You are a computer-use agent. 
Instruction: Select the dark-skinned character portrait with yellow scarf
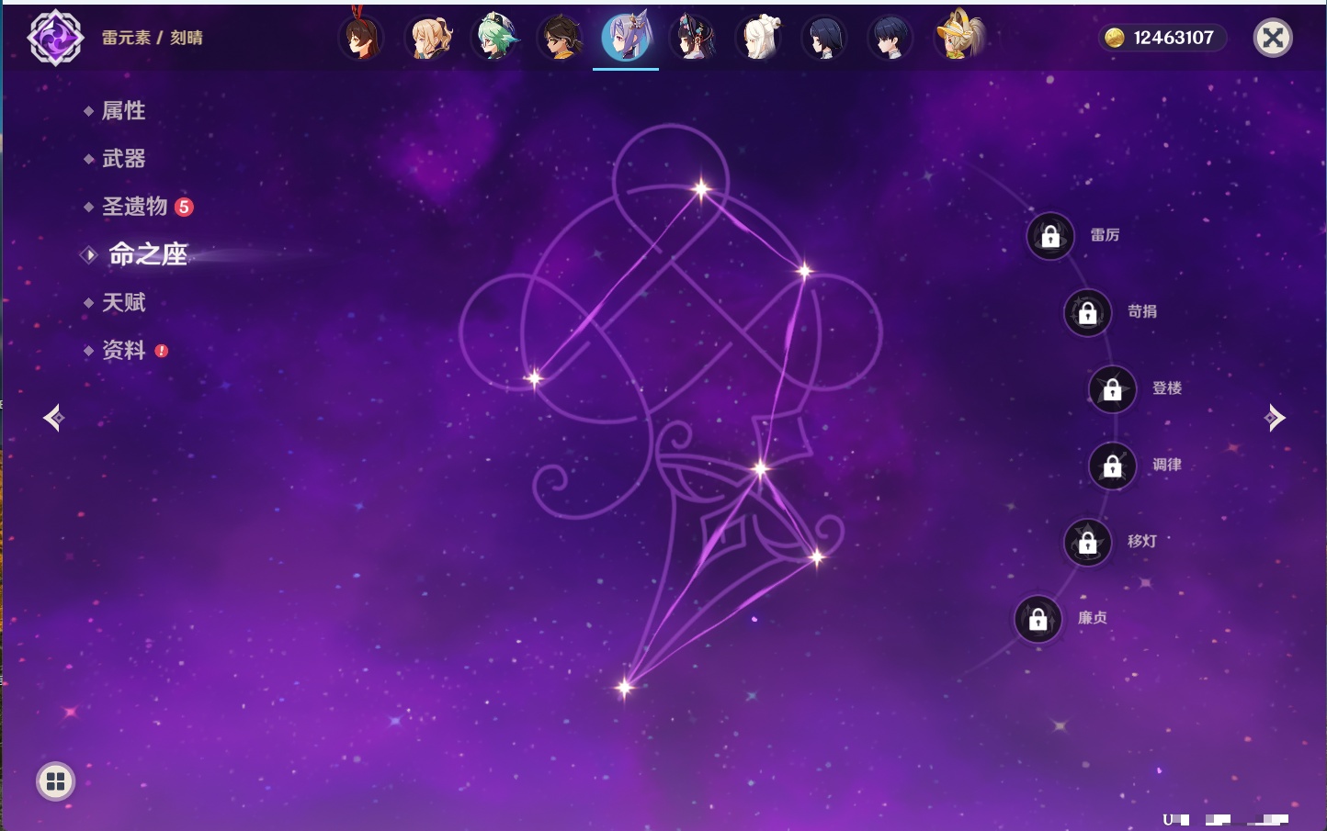tap(561, 37)
